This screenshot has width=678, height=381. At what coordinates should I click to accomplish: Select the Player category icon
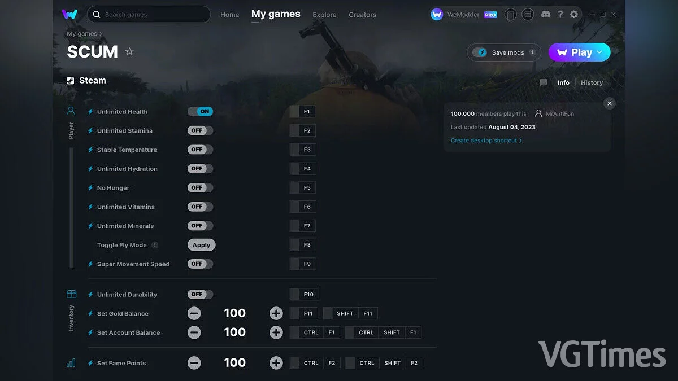point(71,111)
